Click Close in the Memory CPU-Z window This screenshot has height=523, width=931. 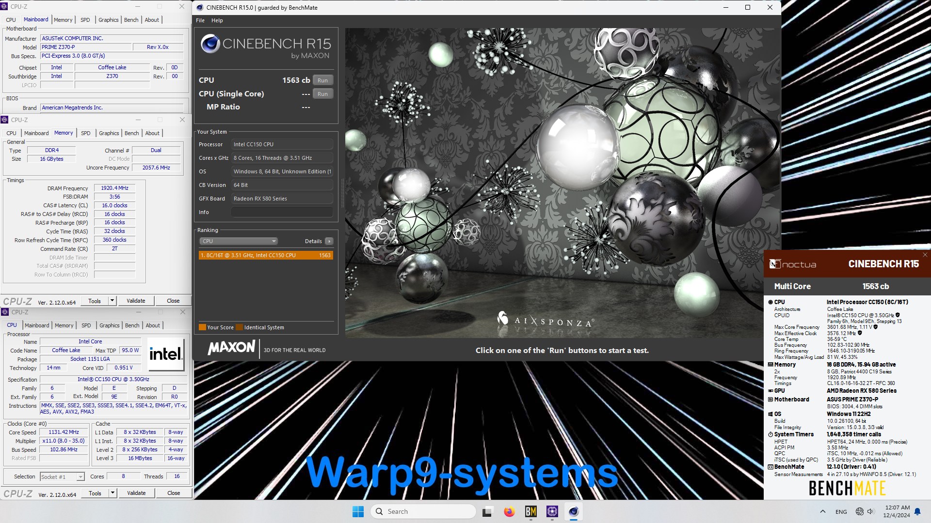click(x=173, y=301)
